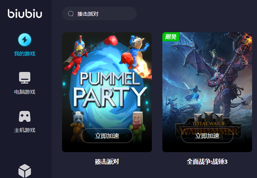Click the red boxing glove on the Pummel cover
Viewport: 257px width, 178px height.
pyautogui.click(x=111, y=40)
